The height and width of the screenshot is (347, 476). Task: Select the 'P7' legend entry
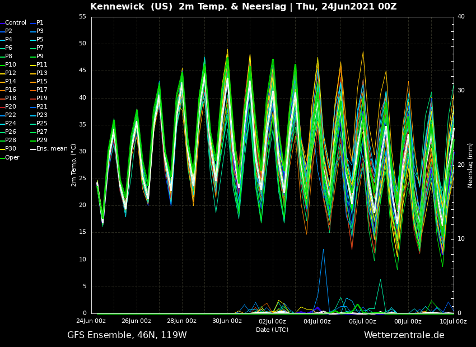coord(38,48)
